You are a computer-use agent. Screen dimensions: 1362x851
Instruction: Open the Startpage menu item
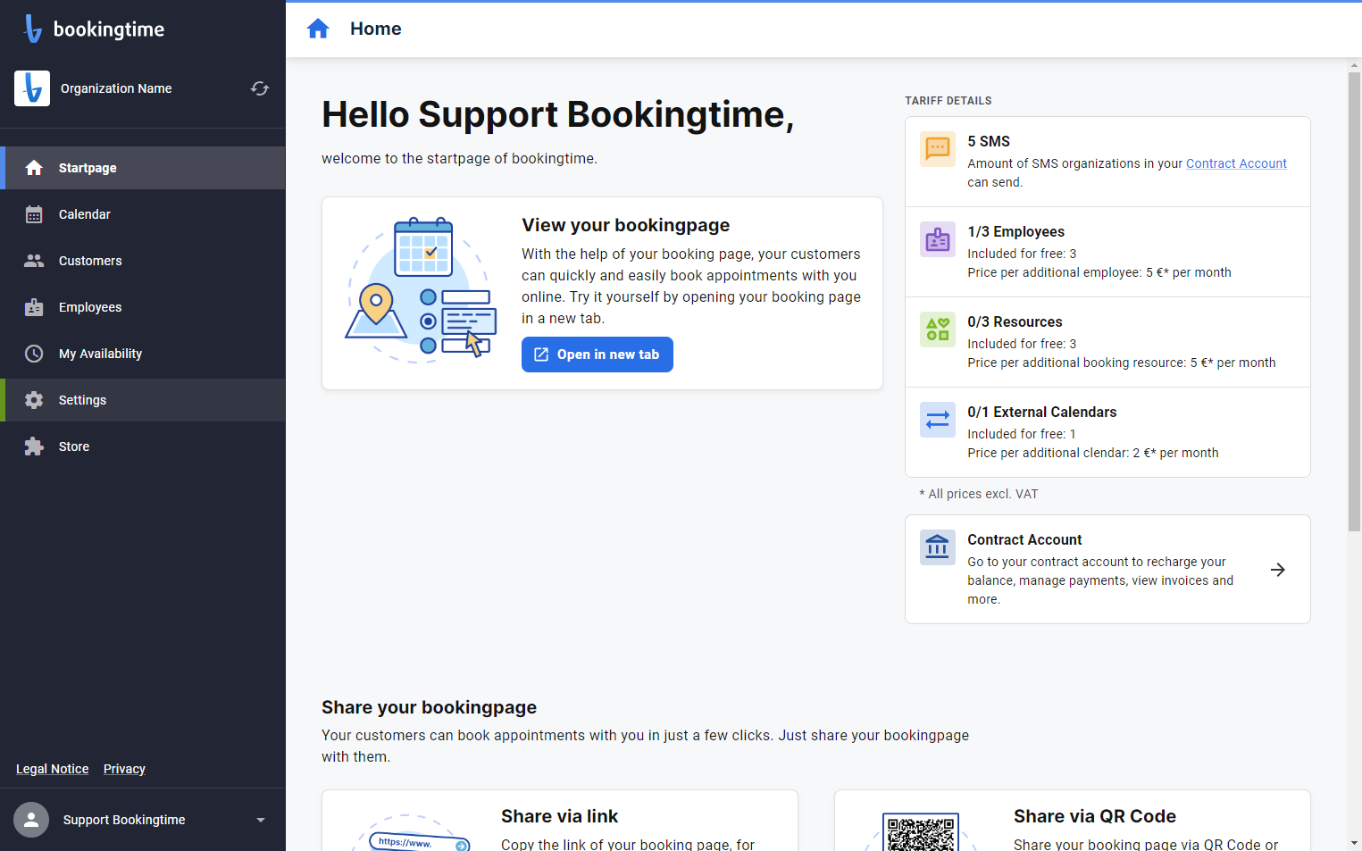[143, 168]
